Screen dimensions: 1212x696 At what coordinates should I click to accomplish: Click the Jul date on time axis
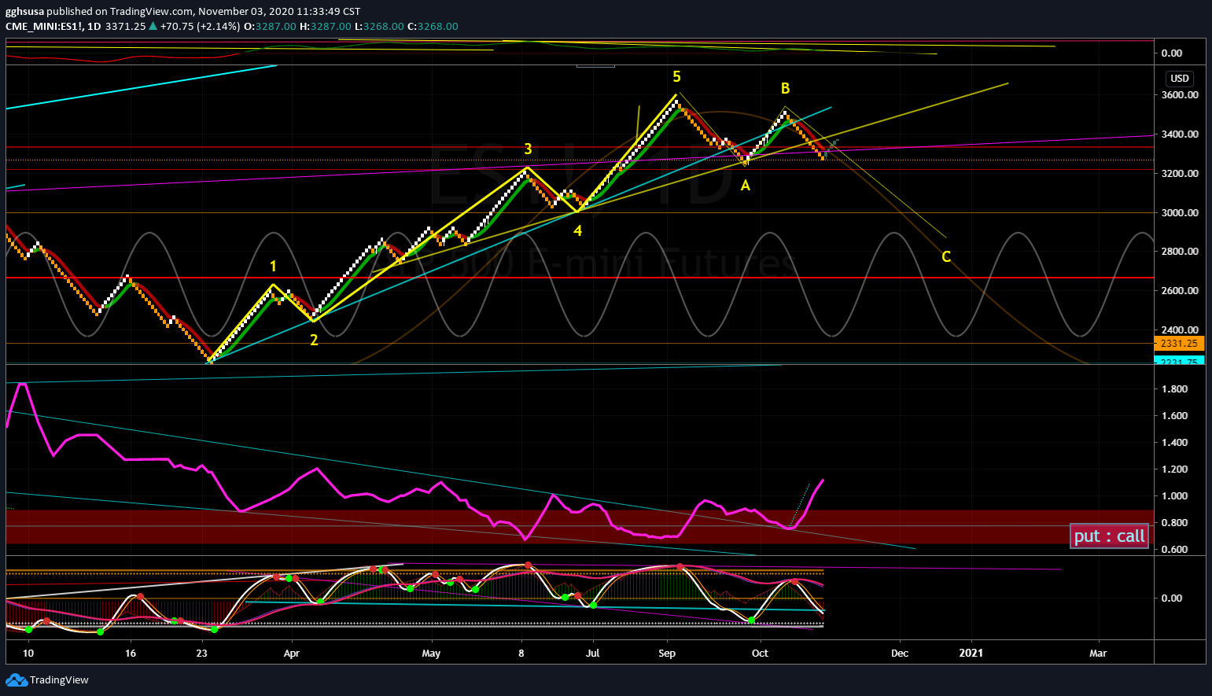click(x=592, y=654)
